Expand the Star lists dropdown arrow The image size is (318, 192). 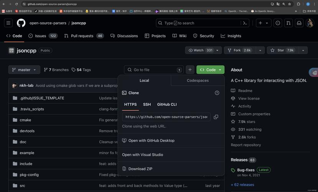click(303, 50)
